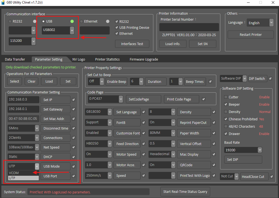Viewport: 279px width, 198px height.
Task: Click the DIP Switch button
Action: point(258,78)
